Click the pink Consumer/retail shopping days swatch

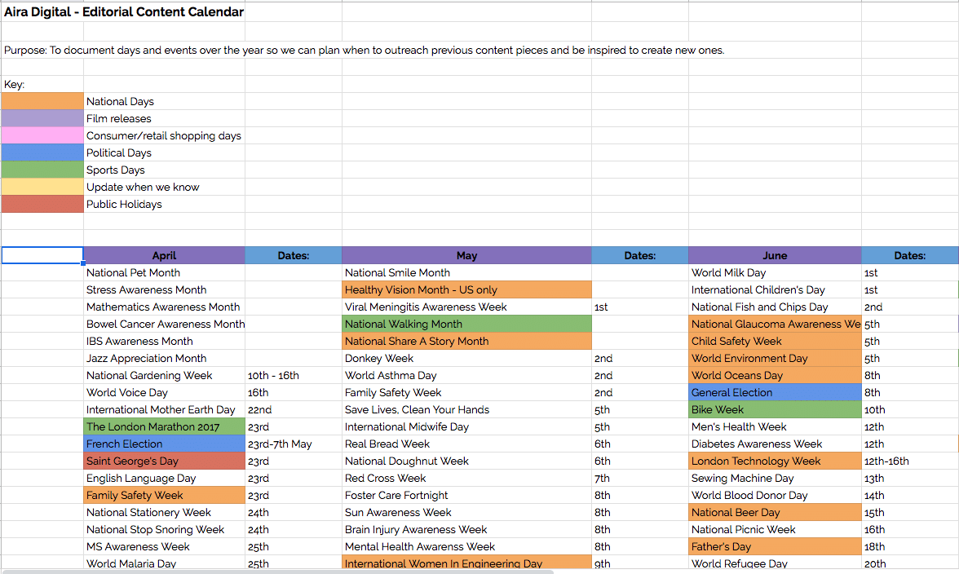coord(42,135)
